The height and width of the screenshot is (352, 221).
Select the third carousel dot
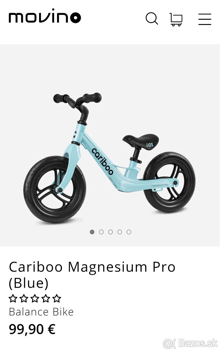pos(110,232)
